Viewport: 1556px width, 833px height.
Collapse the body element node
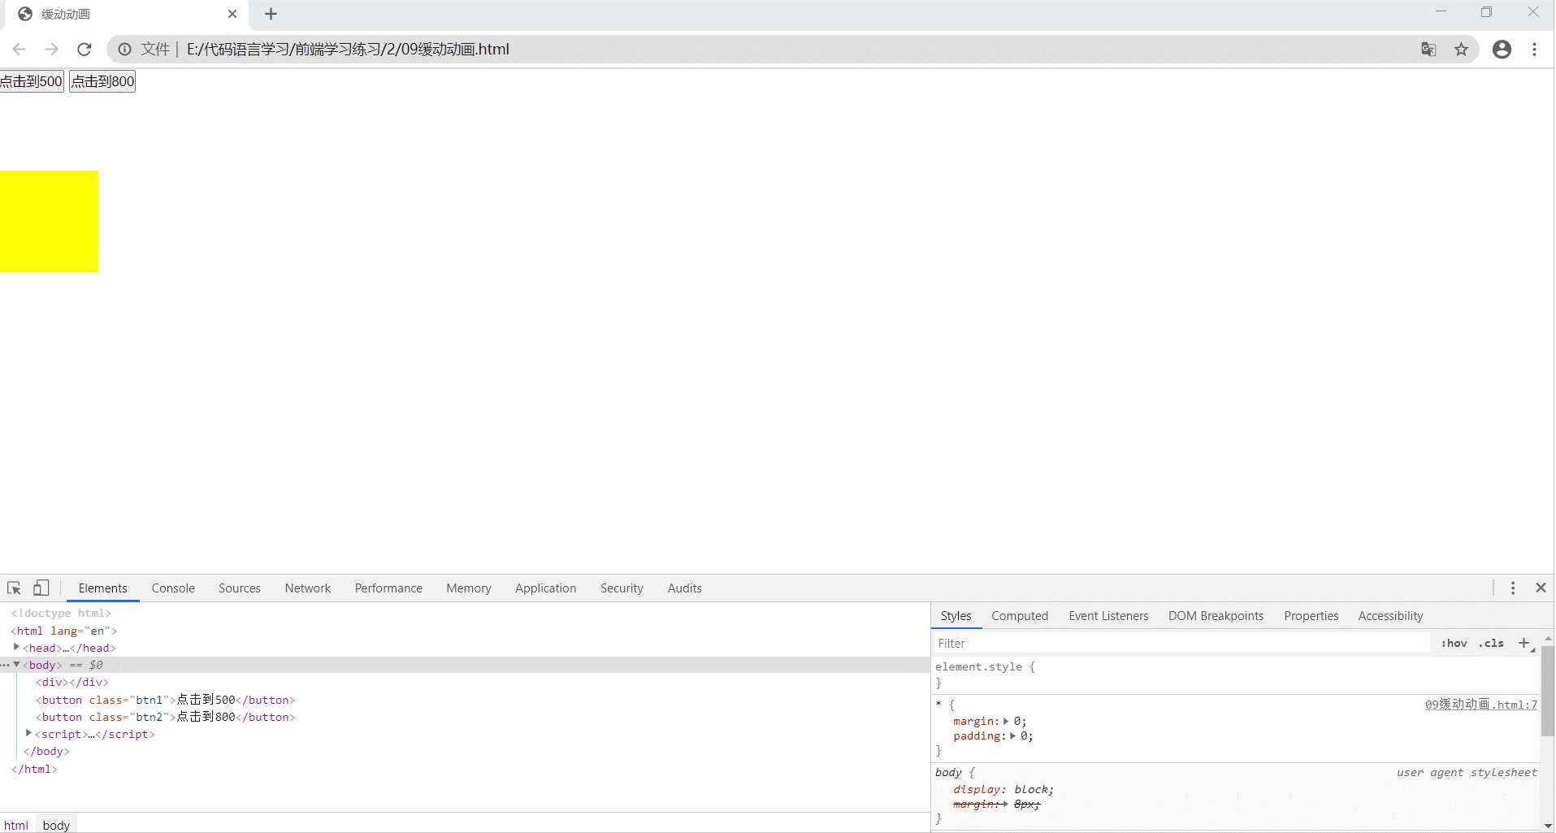(x=16, y=664)
